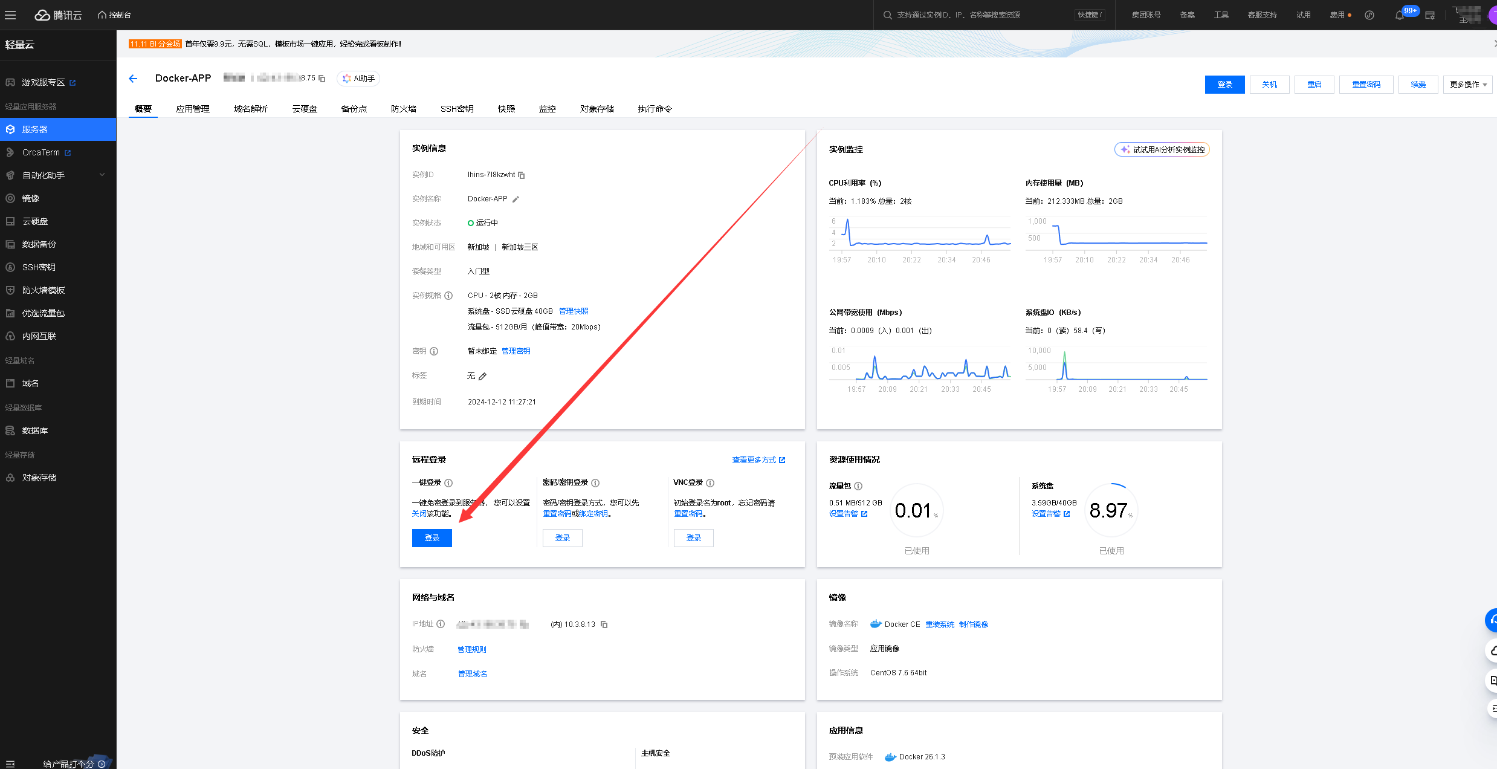This screenshot has width=1497, height=769.
Task: Click the blue 登录 button under 一键登录
Action: [x=432, y=538]
